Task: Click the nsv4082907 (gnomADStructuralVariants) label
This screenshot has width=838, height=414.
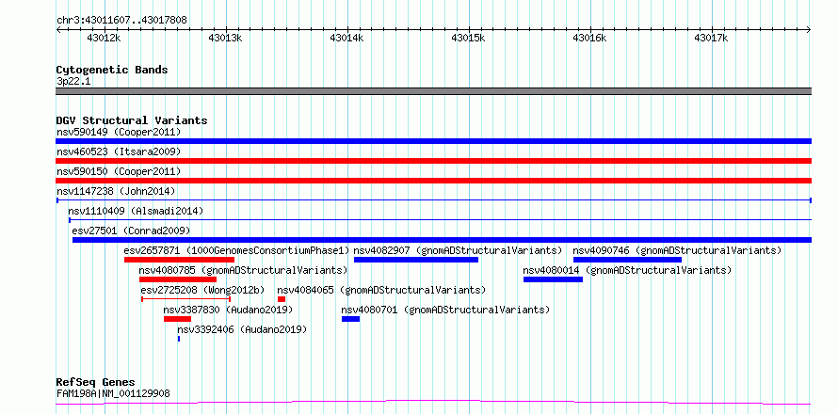Action: (458, 250)
